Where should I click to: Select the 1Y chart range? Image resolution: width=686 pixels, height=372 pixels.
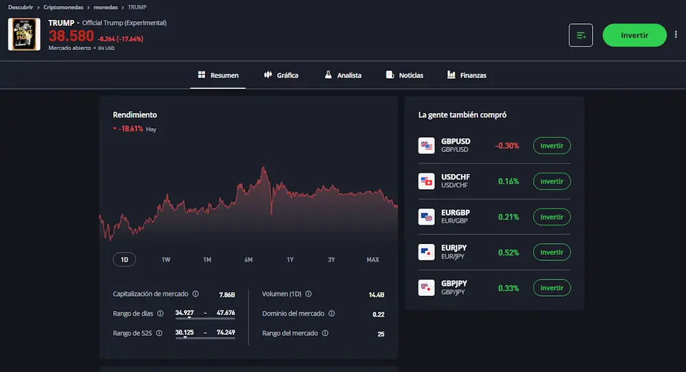290,260
